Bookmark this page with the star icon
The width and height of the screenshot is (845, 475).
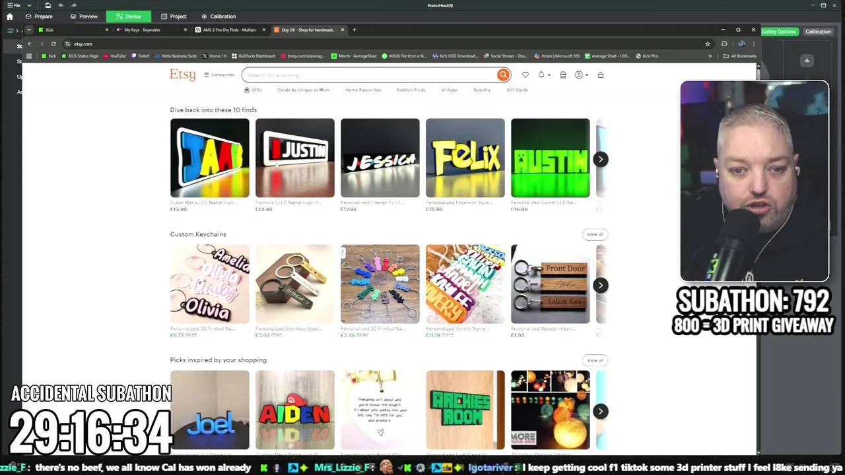[x=708, y=44]
